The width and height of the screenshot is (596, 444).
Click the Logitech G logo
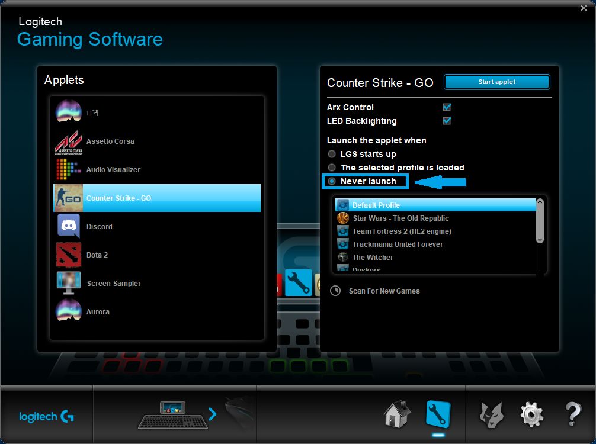(x=46, y=417)
